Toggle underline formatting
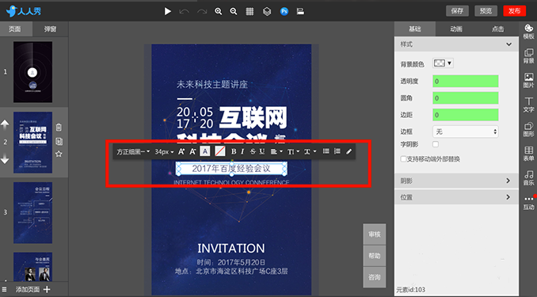The width and height of the screenshot is (537, 297). 262,151
